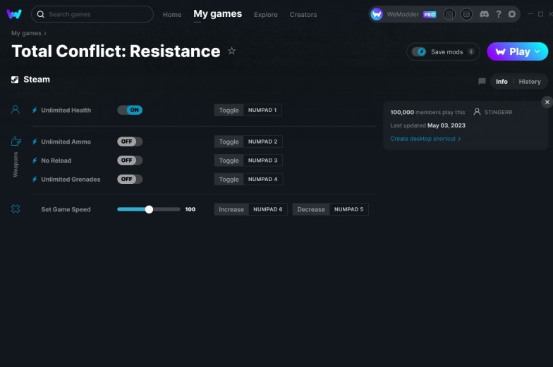553x367 pixels.
Task: Expand the Play button dropdown arrow
Action: coord(537,51)
